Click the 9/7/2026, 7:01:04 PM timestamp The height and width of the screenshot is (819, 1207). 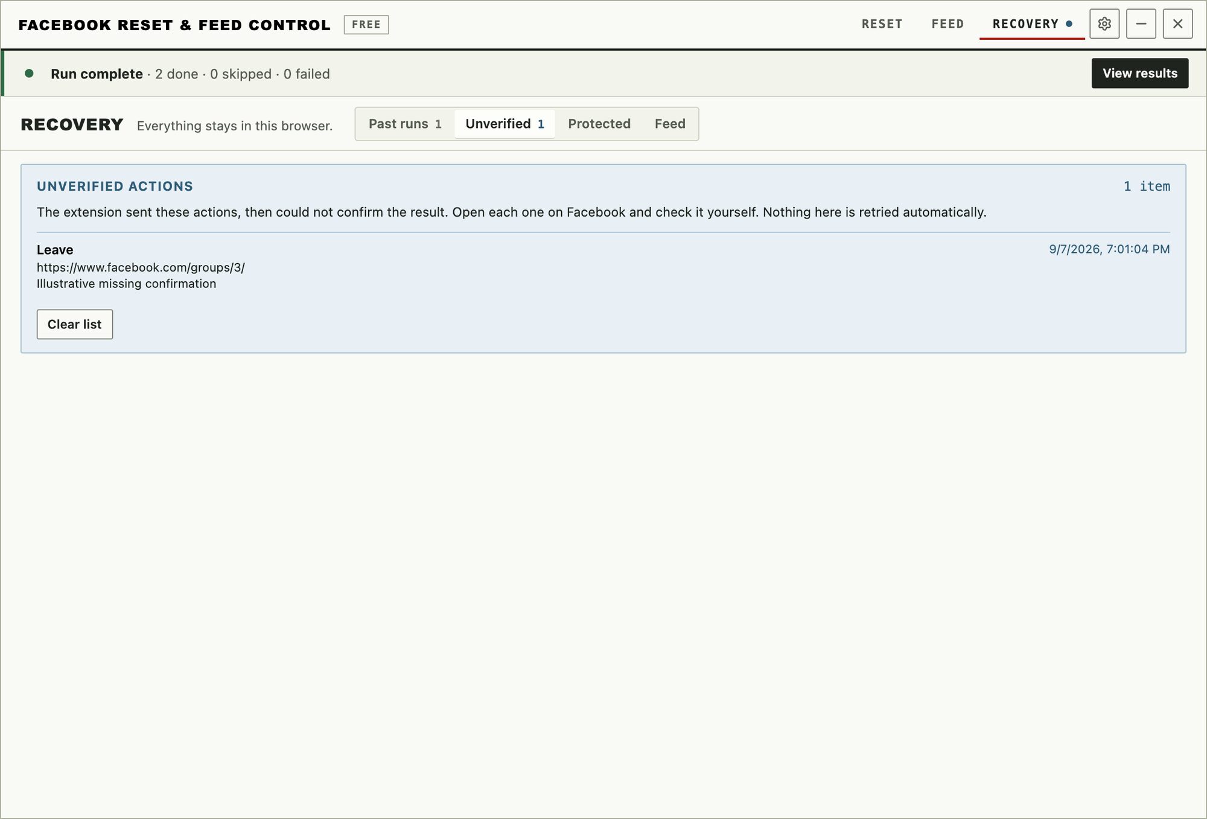pyautogui.click(x=1109, y=249)
